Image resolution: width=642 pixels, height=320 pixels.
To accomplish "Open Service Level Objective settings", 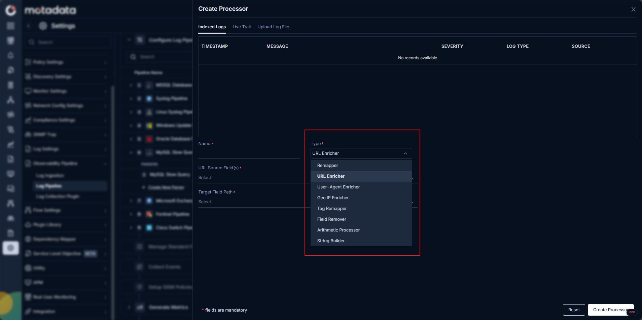I will pos(57,253).
